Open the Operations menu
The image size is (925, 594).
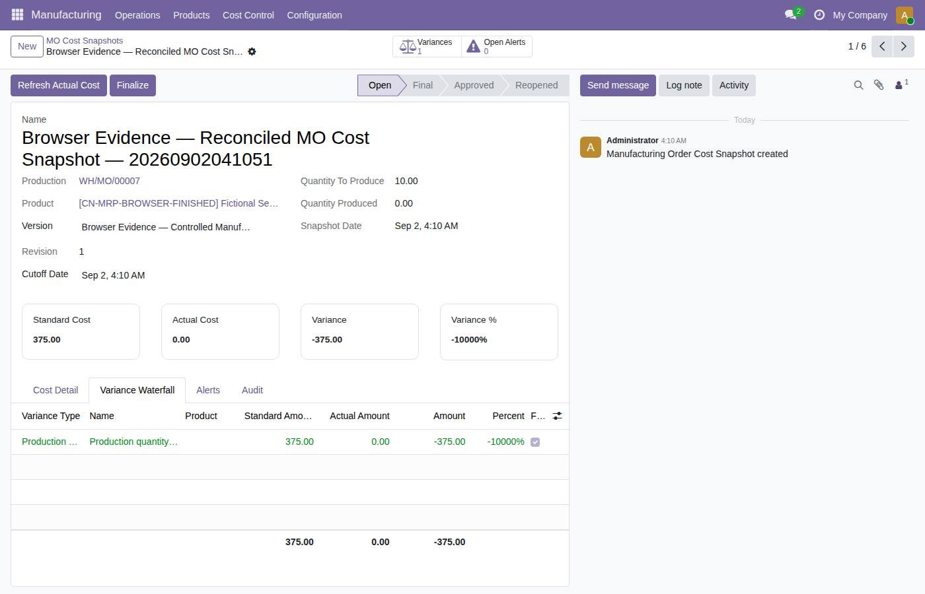pyautogui.click(x=137, y=15)
